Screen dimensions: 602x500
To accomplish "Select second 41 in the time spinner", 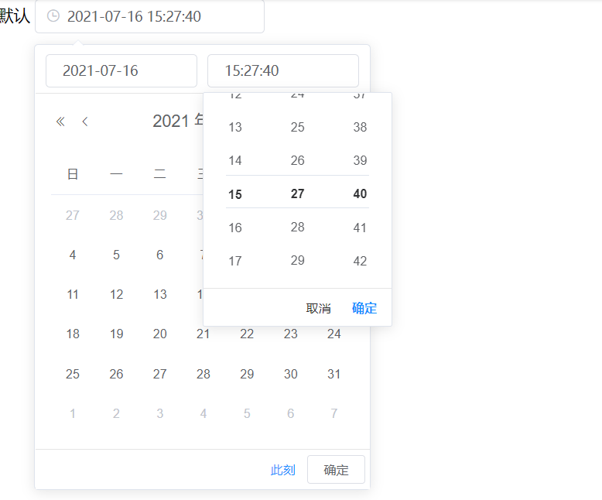I will click(x=360, y=228).
